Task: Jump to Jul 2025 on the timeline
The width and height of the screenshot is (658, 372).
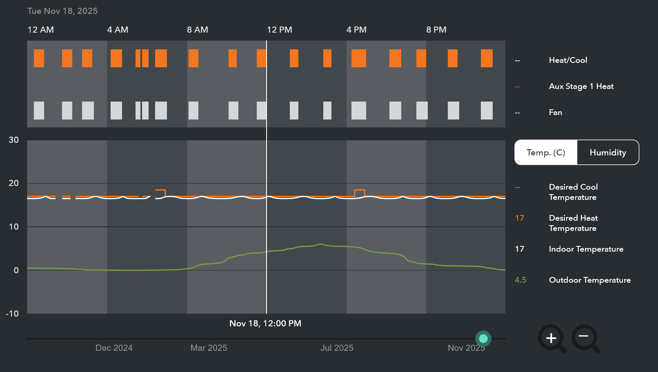Action: [337, 348]
